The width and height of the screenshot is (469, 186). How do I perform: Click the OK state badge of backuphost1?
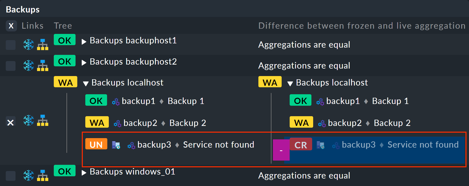click(65, 40)
